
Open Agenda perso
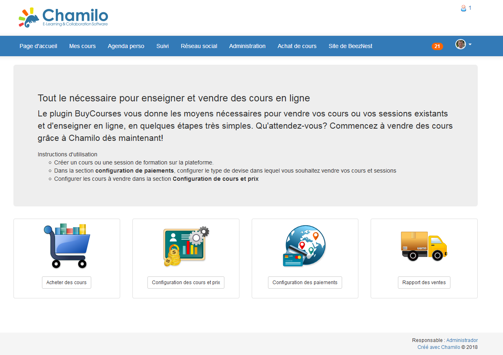pos(126,46)
